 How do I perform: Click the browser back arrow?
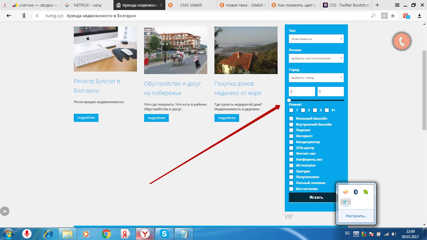point(9,16)
